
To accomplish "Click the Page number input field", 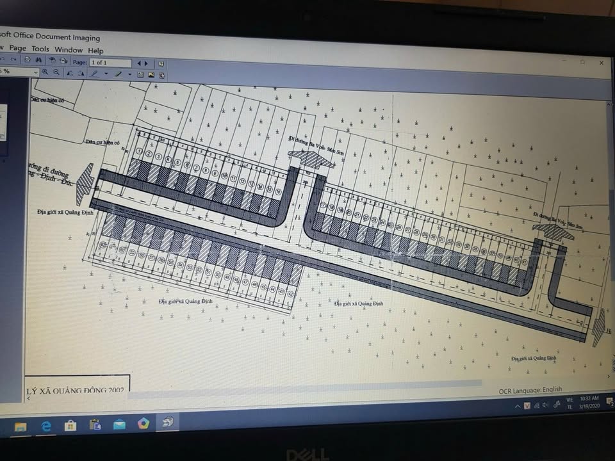I will (110, 63).
